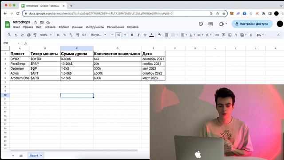Screen dimensions: 284x160
Task: Insert a chart
Action: (x=230, y=35)
